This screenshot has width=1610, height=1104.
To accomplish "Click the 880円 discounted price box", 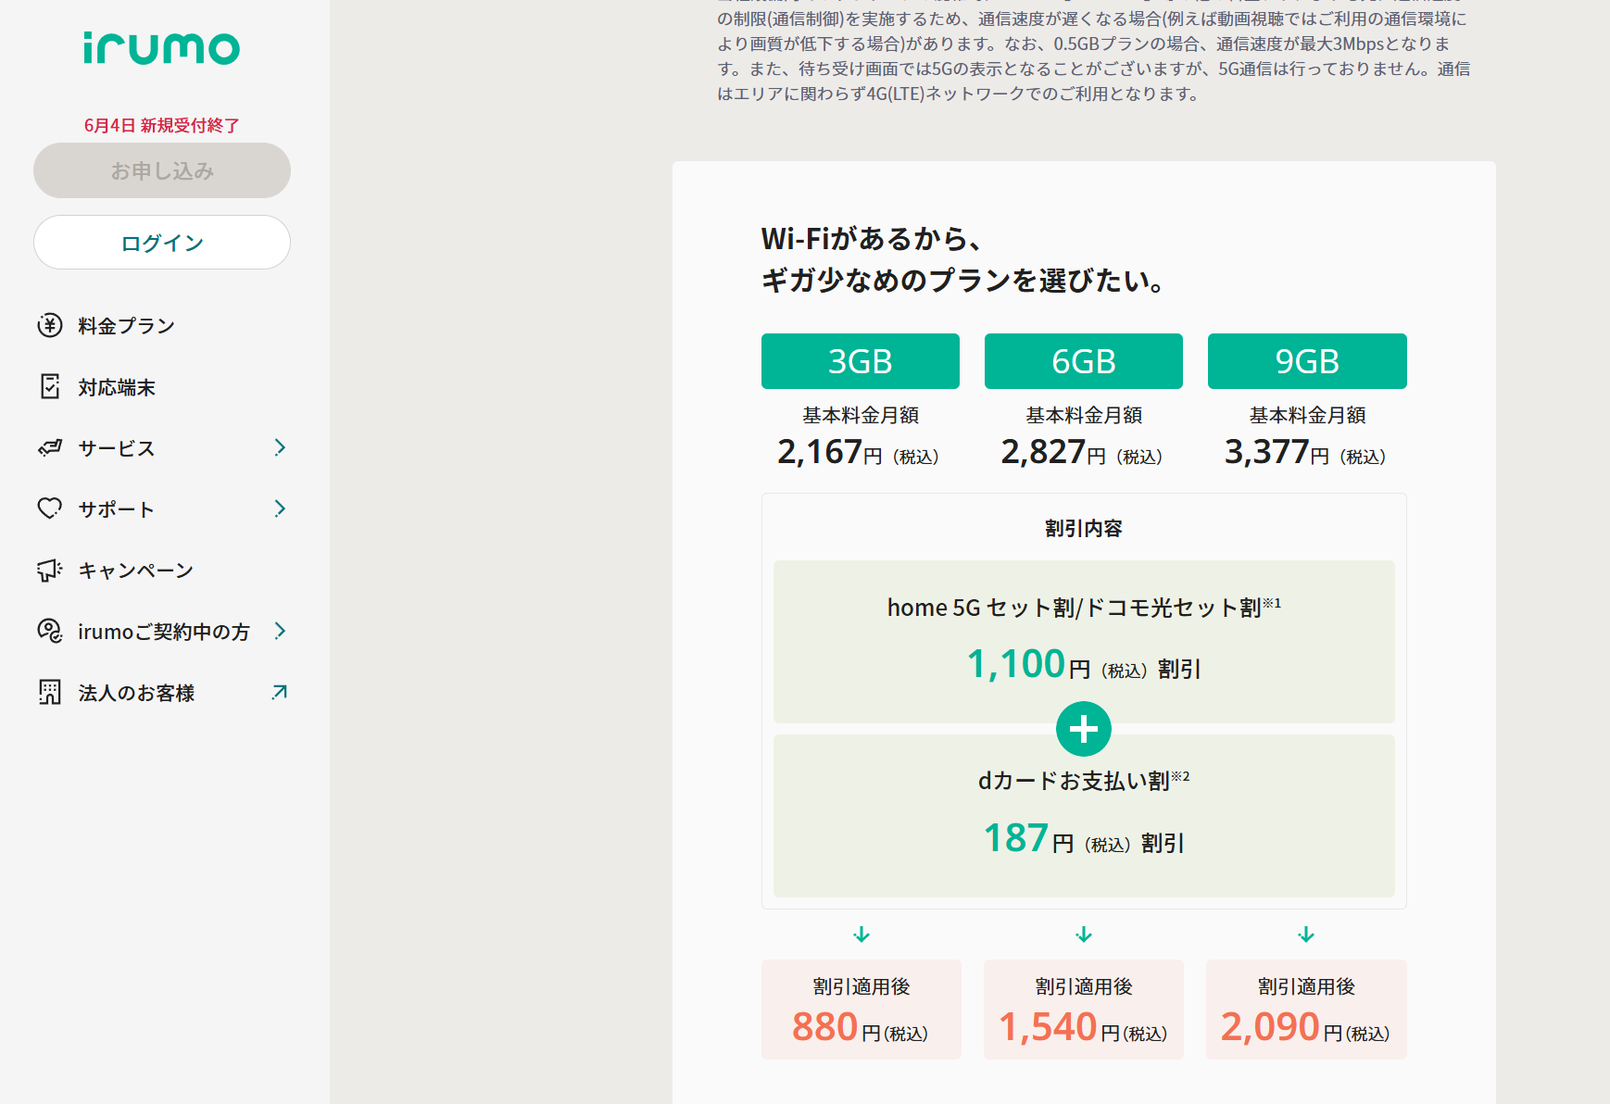I will pyautogui.click(x=860, y=1009).
